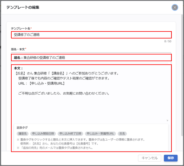Click the dialog's vertical scrollbar
This screenshot has height=166, width=184.
182,75
